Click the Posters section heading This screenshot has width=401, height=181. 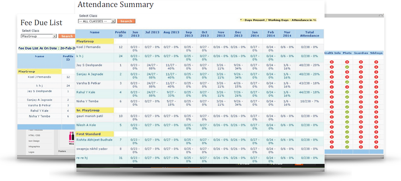point(62,151)
